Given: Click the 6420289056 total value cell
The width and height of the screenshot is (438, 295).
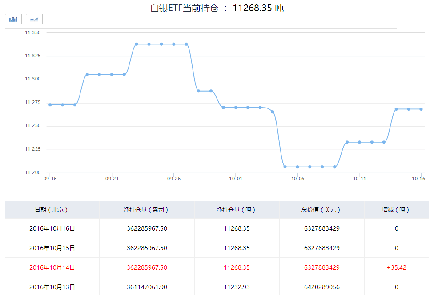Looking at the screenshot, I should 322,287.
